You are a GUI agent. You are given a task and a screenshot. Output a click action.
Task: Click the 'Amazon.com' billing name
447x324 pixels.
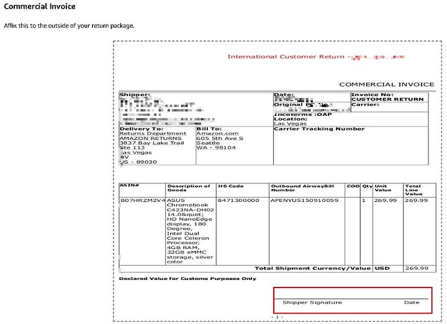[x=217, y=133]
